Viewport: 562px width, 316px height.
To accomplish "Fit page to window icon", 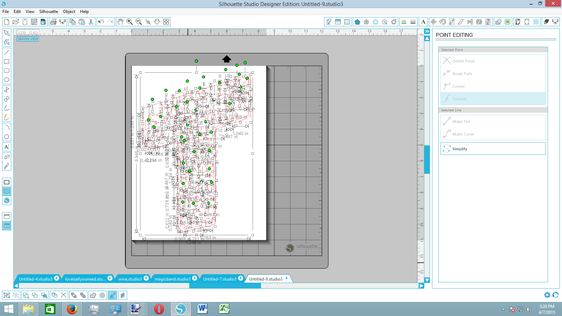I will coord(166,22).
